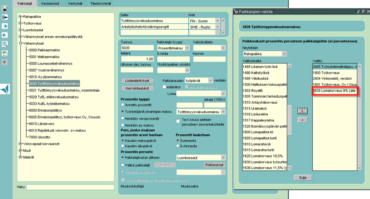Viewport: 370px width, 199px height.
Task: Click the blue forward arrow icon
Action: 5,26
